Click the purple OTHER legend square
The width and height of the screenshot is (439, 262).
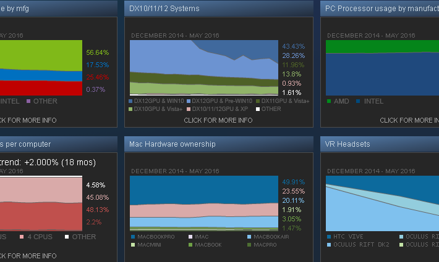tap(28, 101)
